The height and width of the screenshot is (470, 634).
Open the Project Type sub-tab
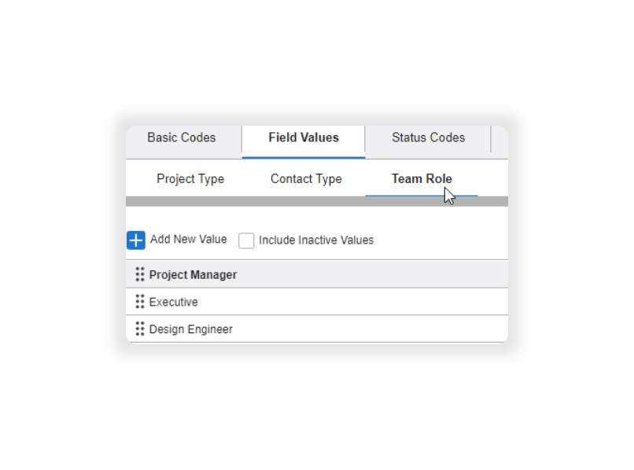(190, 178)
